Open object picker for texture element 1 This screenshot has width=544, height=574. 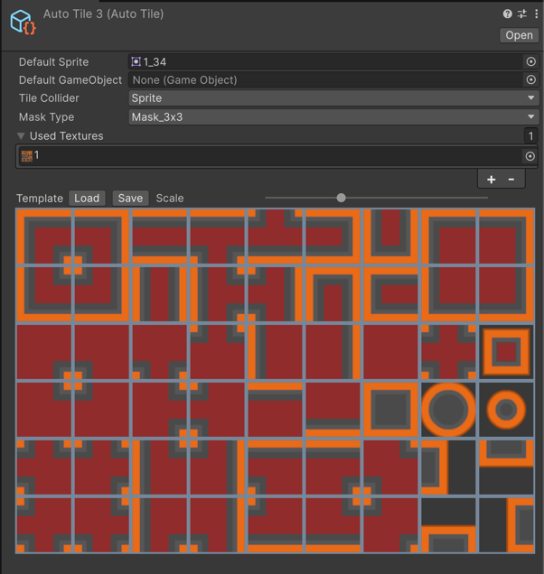(x=530, y=156)
